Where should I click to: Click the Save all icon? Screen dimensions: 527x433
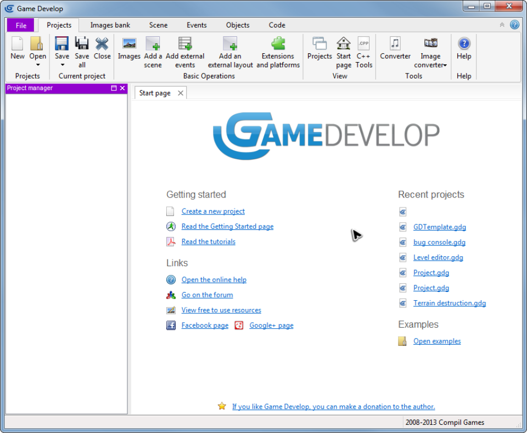81,49
